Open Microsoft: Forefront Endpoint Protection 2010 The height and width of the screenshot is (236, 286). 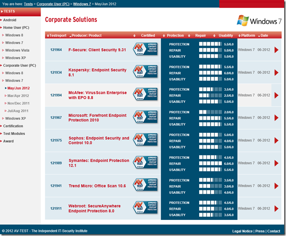click(97, 118)
